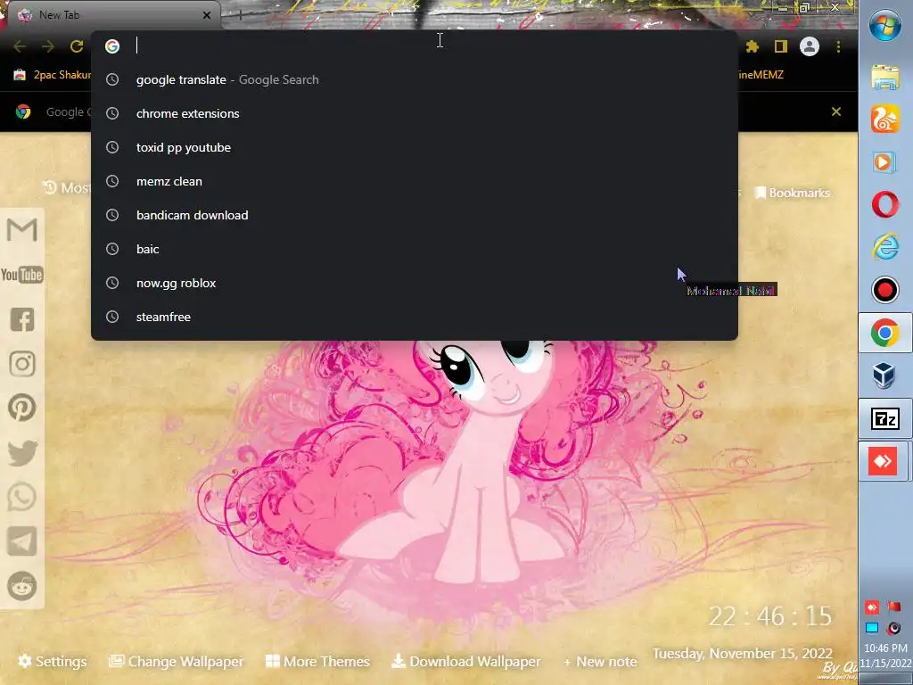The height and width of the screenshot is (685, 913).
Task: Open Telegram shortcut in the sidebar
Action: tap(22, 541)
